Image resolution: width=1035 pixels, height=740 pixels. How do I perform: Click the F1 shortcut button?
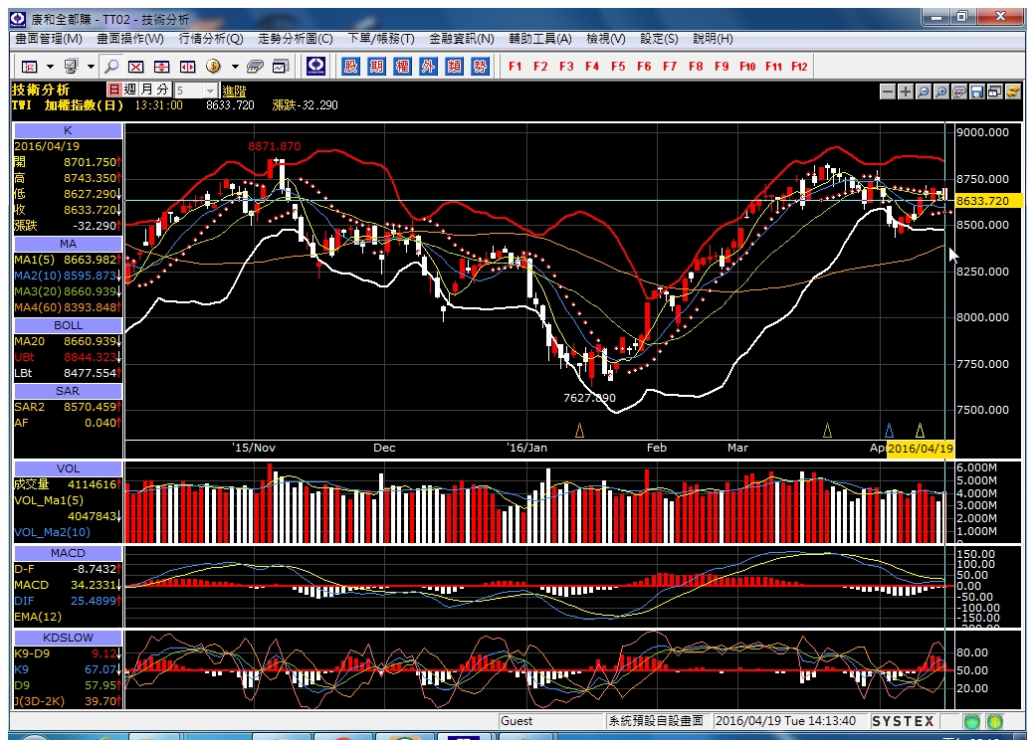pyautogui.click(x=516, y=67)
